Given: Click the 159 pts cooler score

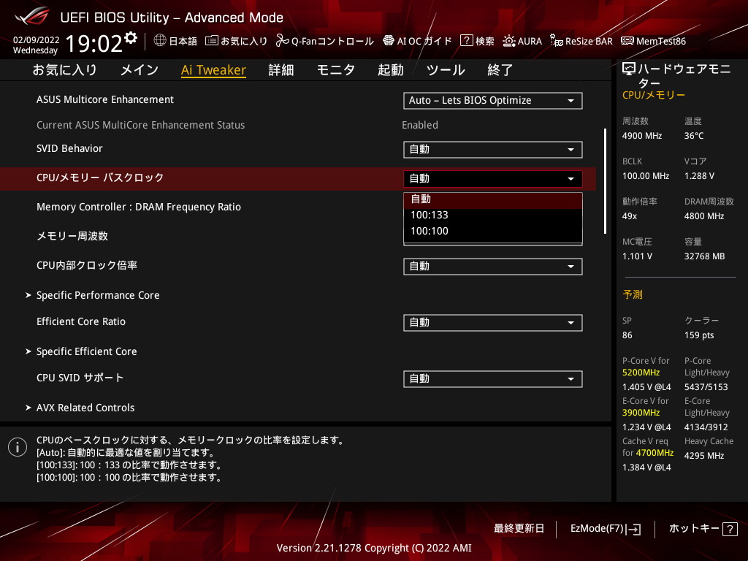Looking at the screenshot, I should (x=699, y=335).
